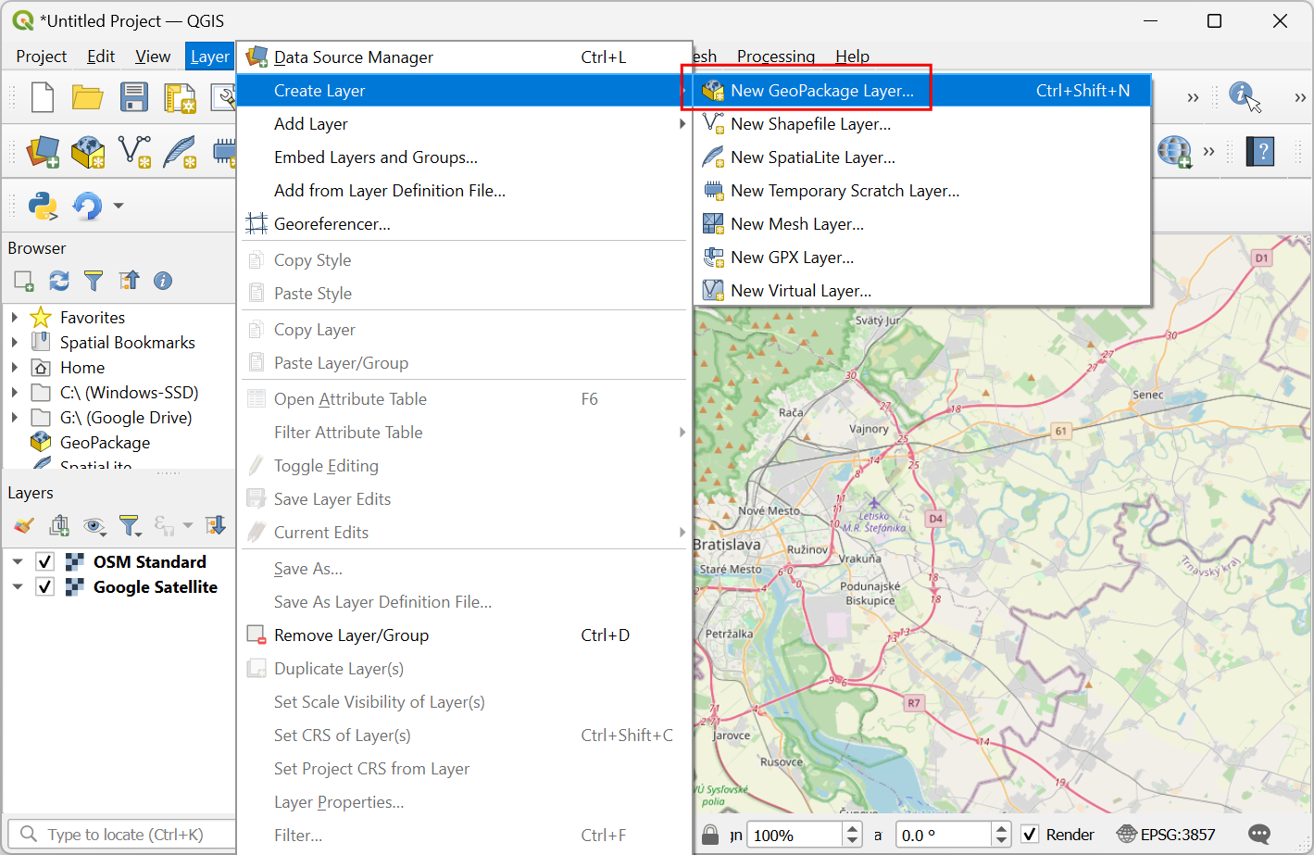
Task: Uncheck the OSM Standard layer checkbox
Action: click(44, 561)
